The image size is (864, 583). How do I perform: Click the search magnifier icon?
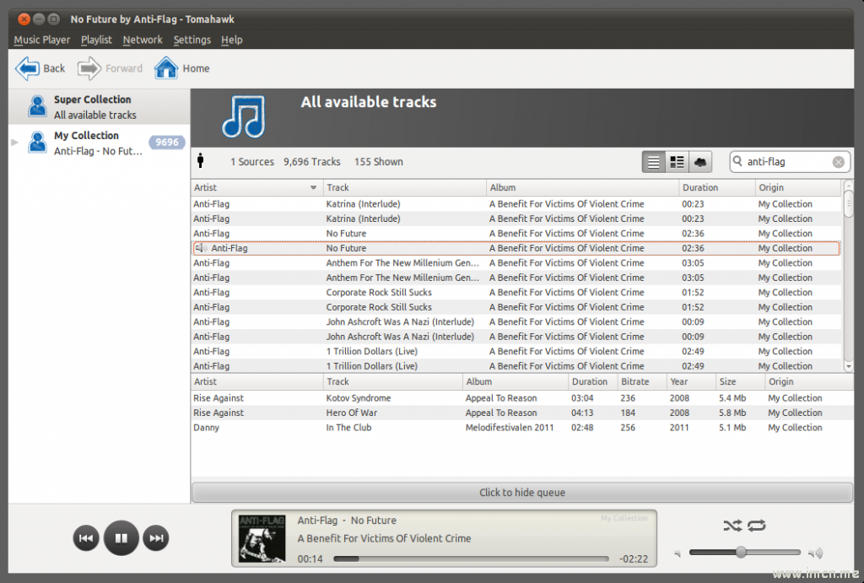[737, 161]
